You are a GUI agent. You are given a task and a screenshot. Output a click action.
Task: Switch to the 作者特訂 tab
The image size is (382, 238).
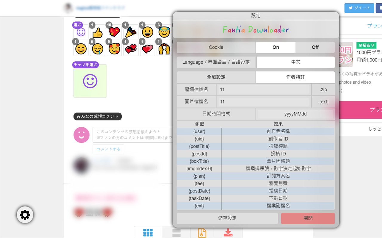295,77
